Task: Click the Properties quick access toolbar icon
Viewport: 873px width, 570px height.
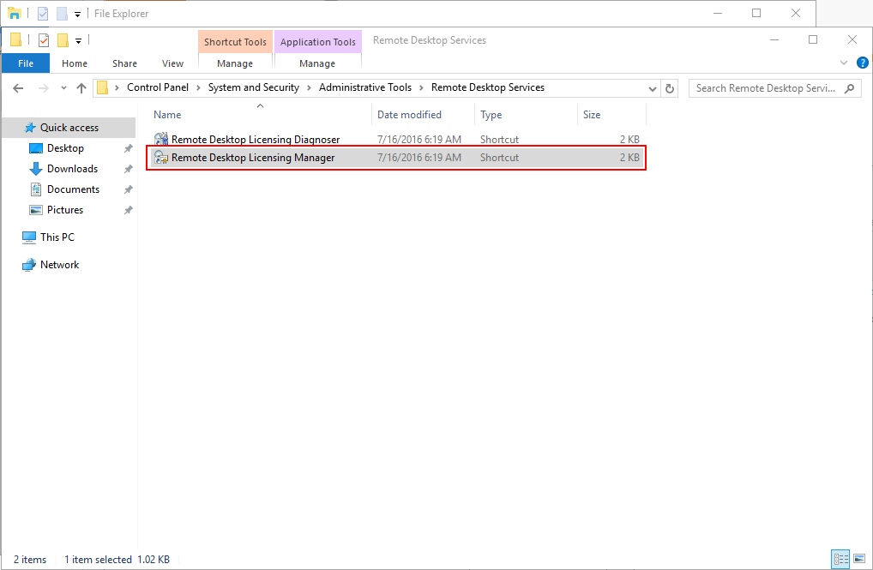Action: pos(44,40)
